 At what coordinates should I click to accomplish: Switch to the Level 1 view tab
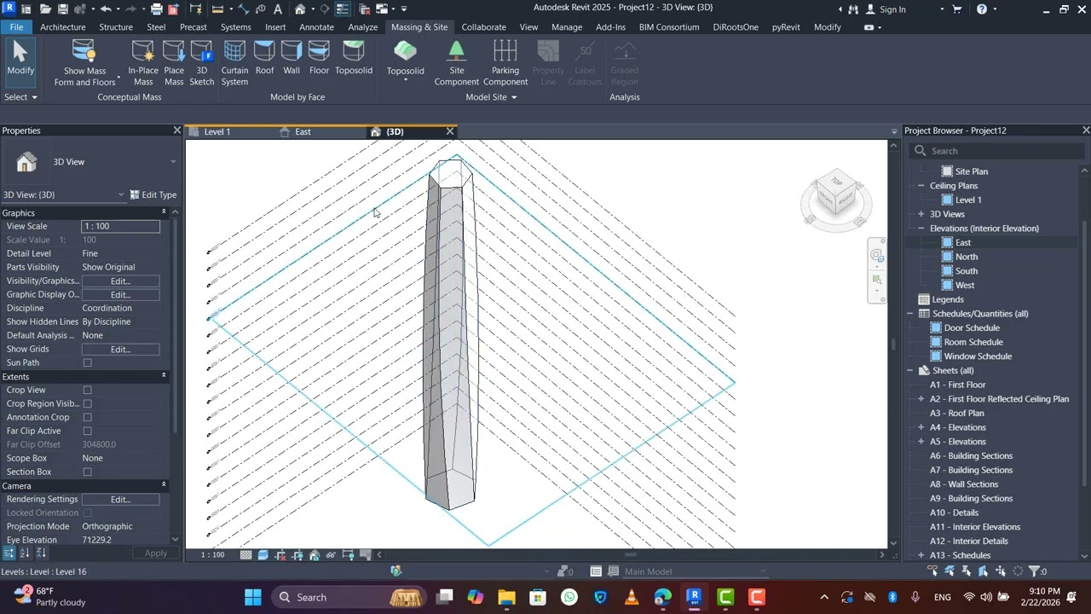[x=217, y=131]
